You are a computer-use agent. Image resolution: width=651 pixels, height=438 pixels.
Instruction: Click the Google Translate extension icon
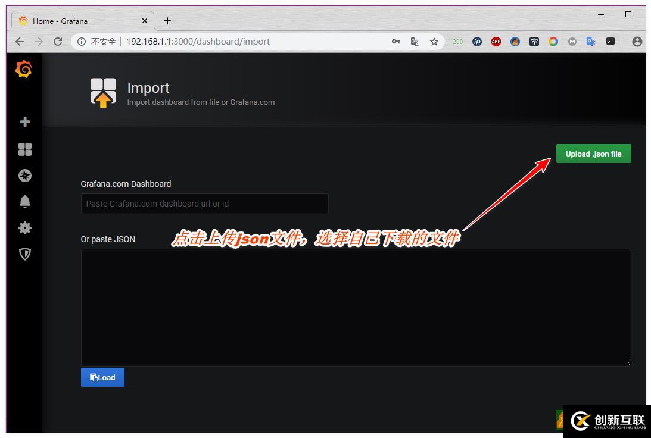(x=591, y=42)
